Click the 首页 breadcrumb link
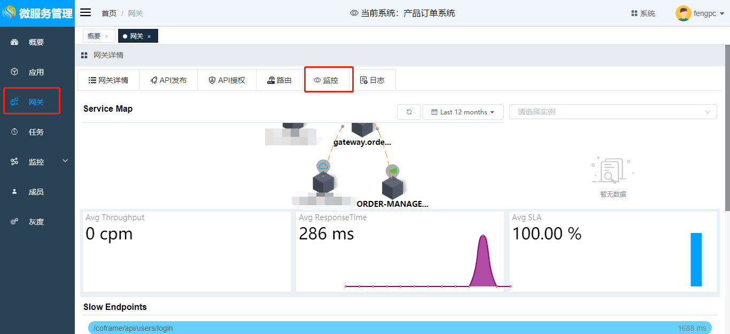The height and width of the screenshot is (334, 730). pos(109,13)
